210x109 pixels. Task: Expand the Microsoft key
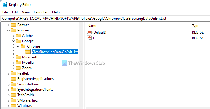13,57
